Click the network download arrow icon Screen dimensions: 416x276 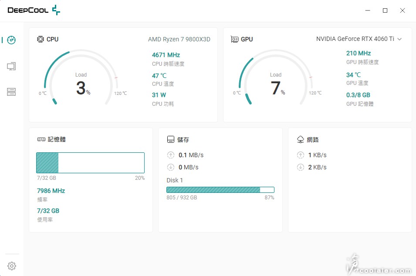pyautogui.click(x=300, y=167)
